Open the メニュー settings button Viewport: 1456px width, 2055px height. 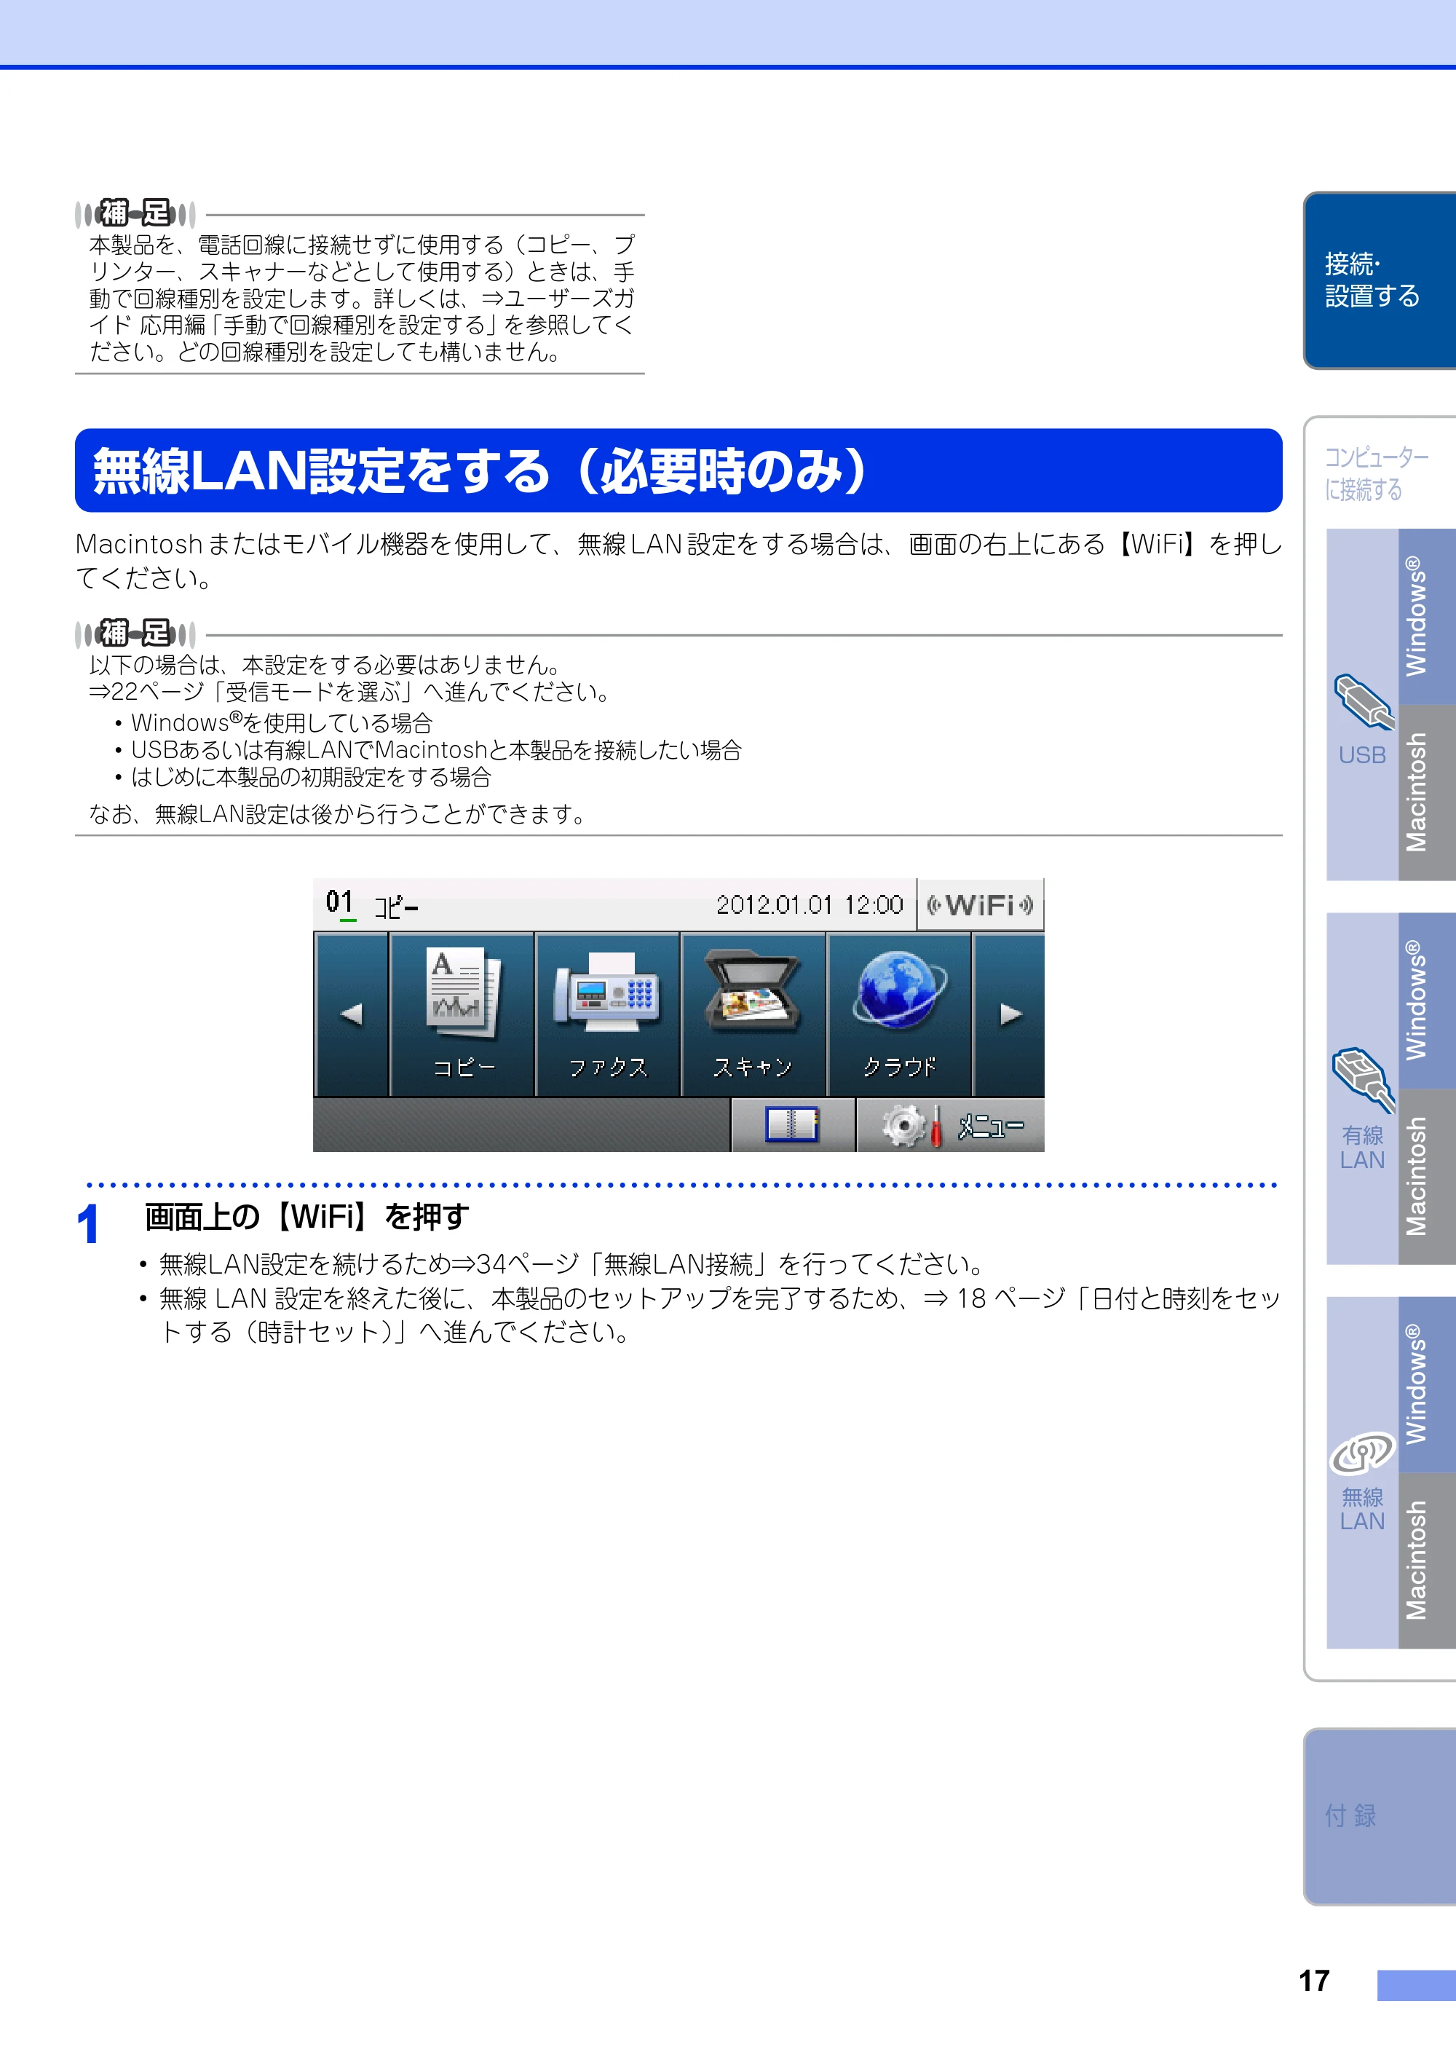point(950,1125)
